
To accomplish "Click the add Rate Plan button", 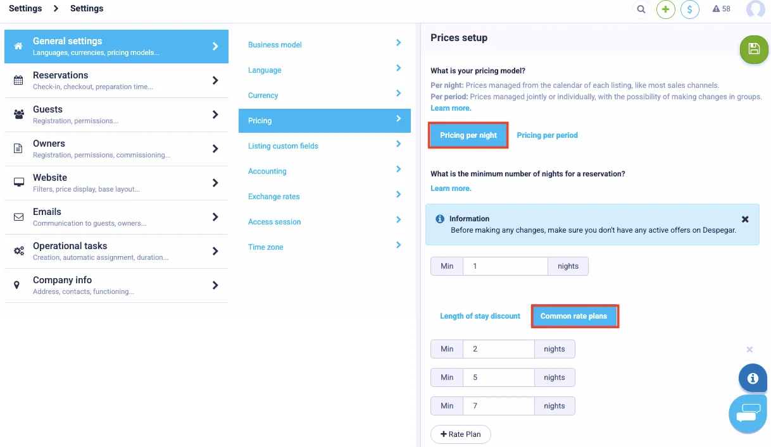I will [x=460, y=434].
